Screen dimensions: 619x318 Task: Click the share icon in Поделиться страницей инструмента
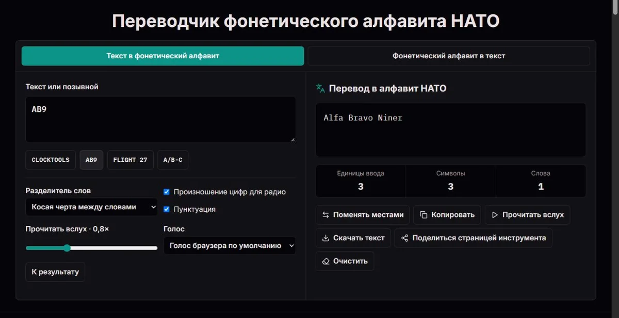point(404,238)
